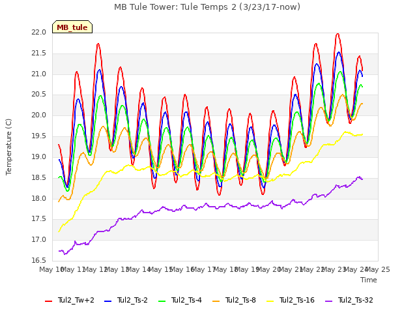Click the red curve peak near May 12
The height and width of the screenshot is (313, 417).
coord(98,44)
